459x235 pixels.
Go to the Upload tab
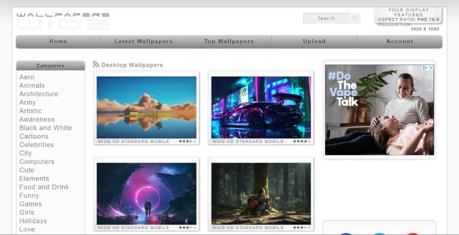314,42
